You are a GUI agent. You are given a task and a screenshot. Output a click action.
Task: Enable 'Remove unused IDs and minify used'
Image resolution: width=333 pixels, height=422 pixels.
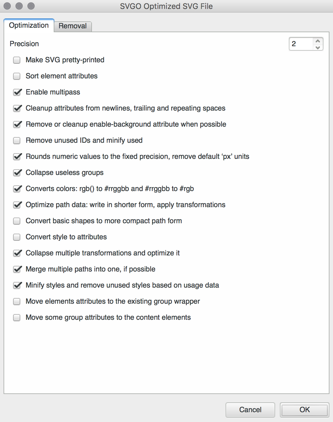pos(17,140)
